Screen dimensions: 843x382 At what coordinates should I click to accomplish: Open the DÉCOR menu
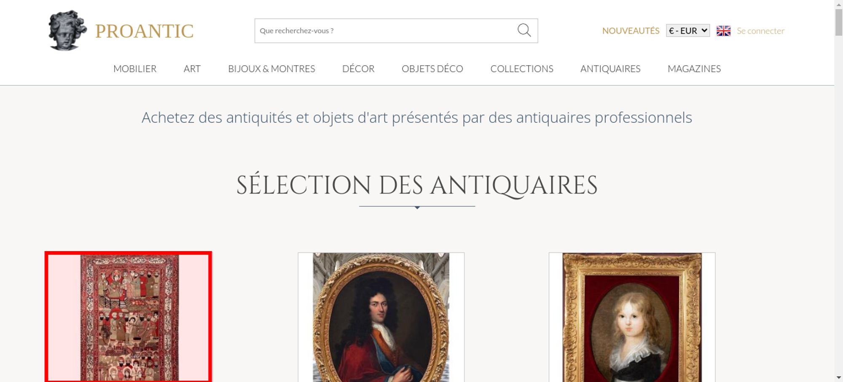coord(358,69)
